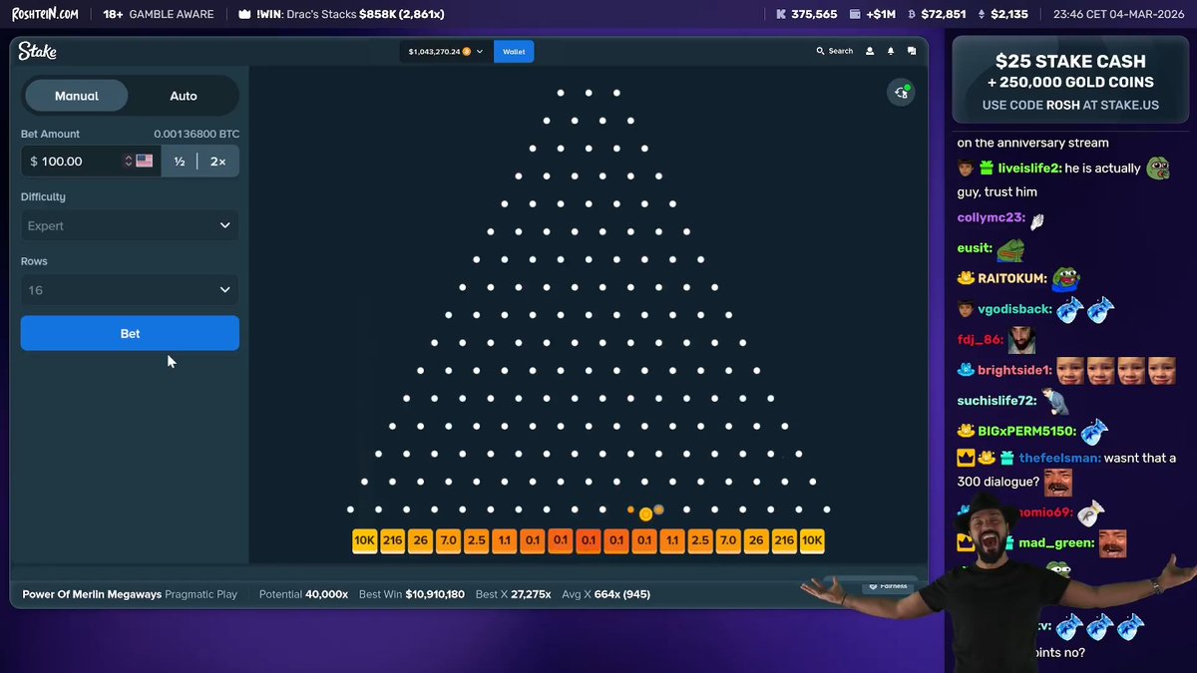This screenshot has width=1197, height=673.
Task: Click the Best X 27,275x stat
Action: pos(514,594)
